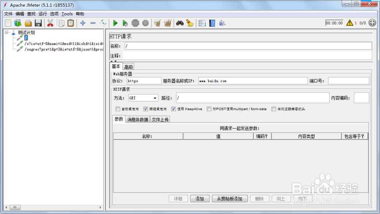Start test with no pauses icon

(125, 23)
